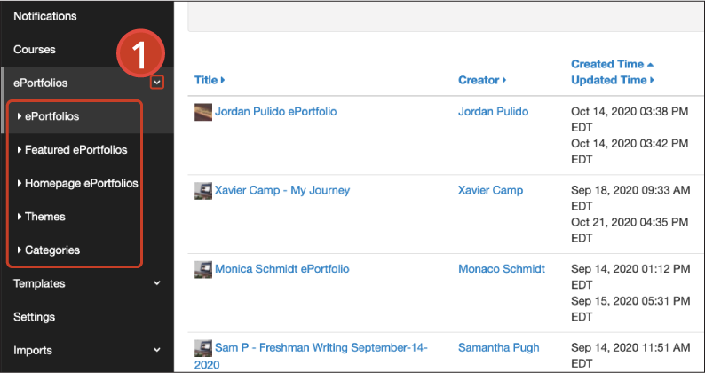
Task: Sort by Updated Time column
Action: click(x=613, y=80)
